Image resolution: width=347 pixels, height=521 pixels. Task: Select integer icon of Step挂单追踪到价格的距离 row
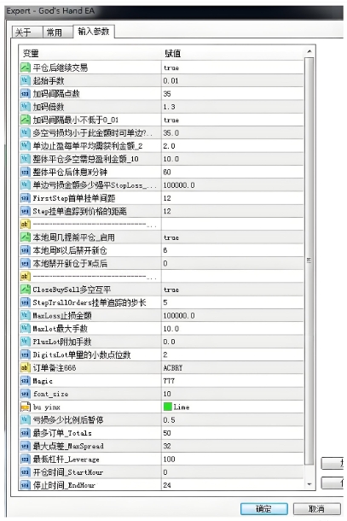[x=26, y=211]
